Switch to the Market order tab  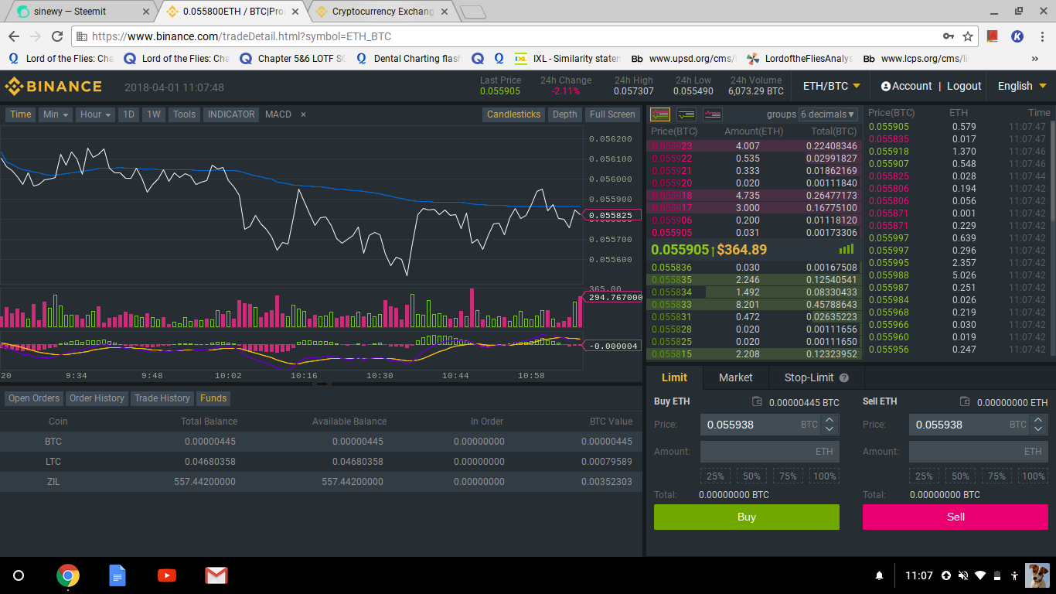click(x=736, y=377)
